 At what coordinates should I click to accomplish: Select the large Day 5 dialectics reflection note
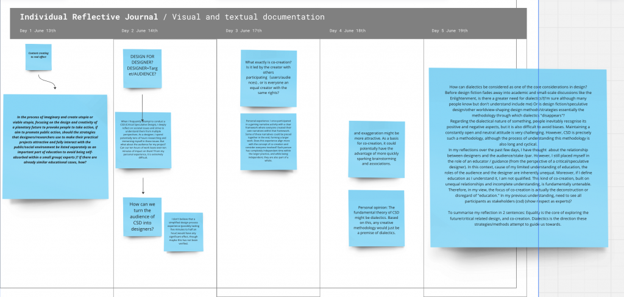tap(518, 159)
